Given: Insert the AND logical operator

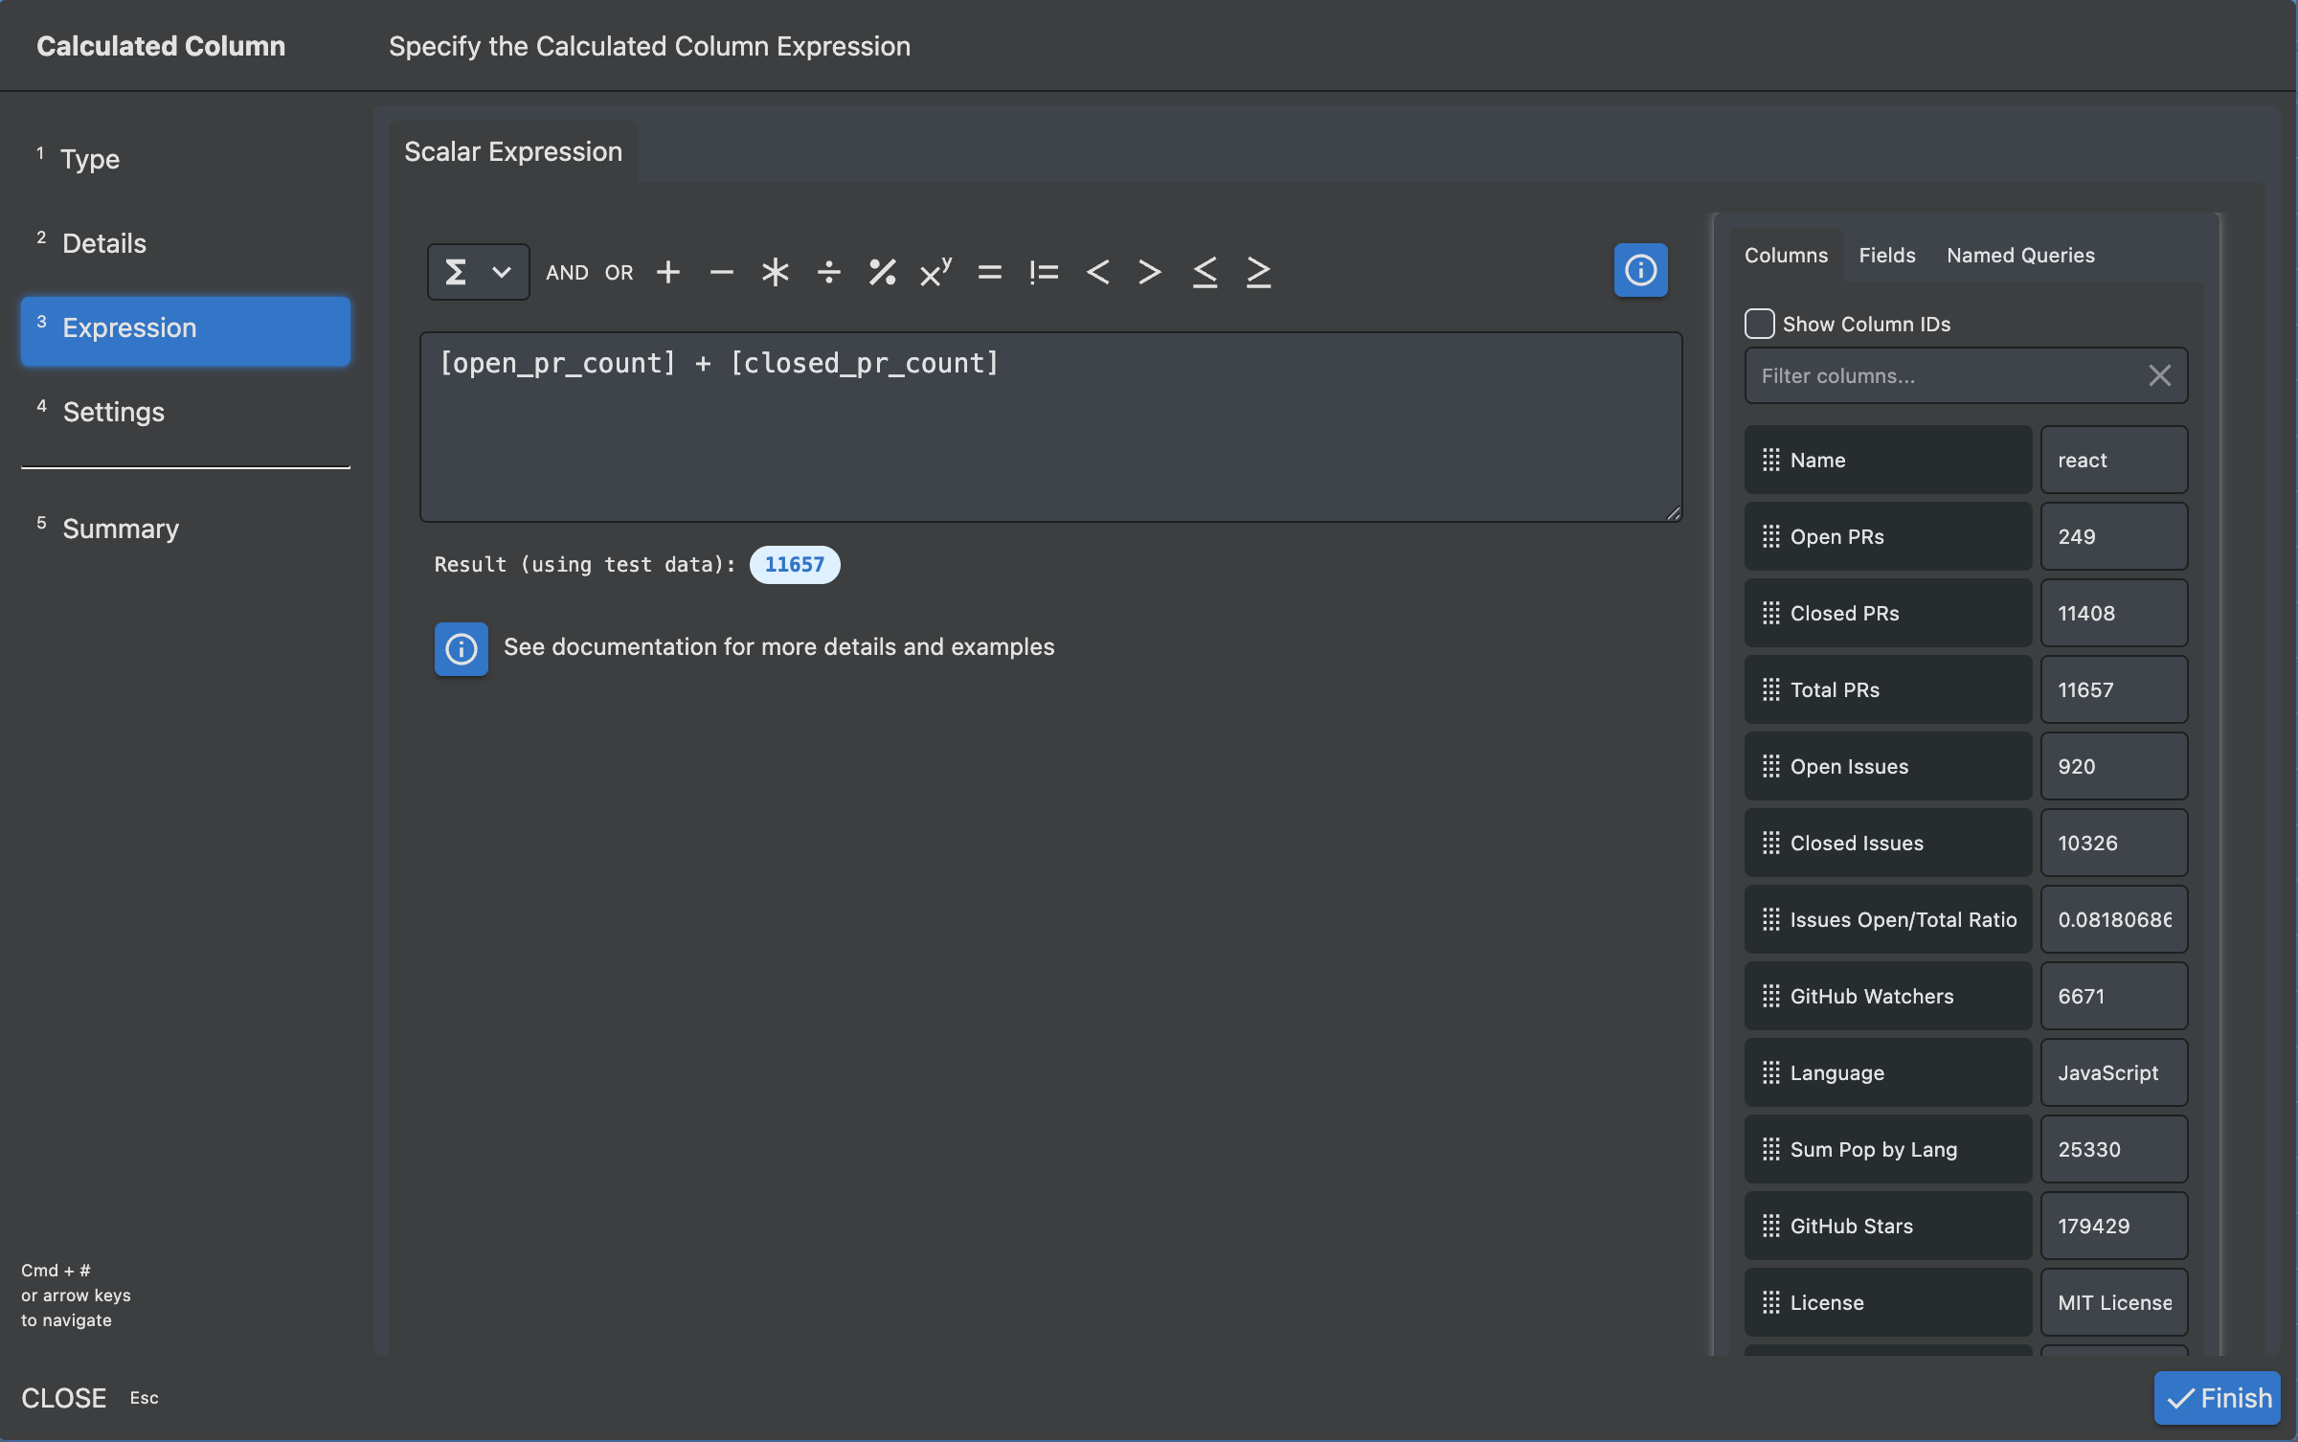Looking at the screenshot, I should click(567, 273).
